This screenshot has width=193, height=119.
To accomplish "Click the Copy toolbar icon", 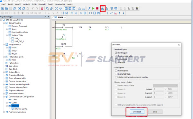I will 24,8.
